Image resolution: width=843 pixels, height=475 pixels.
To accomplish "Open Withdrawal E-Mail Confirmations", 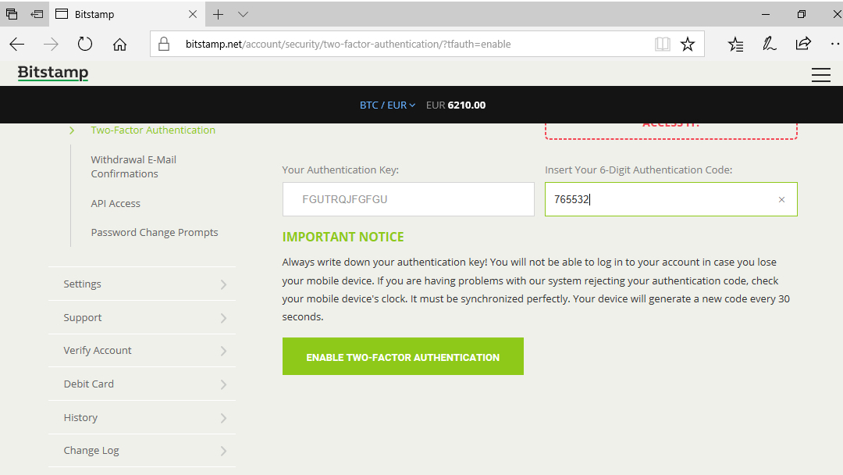I will click(133, 166).
